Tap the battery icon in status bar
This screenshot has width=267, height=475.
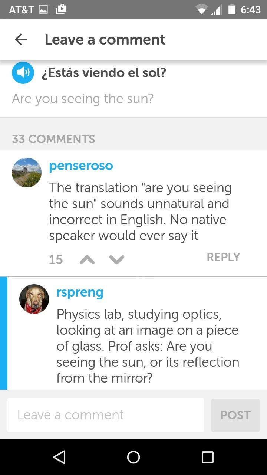(x=232, y=9)
